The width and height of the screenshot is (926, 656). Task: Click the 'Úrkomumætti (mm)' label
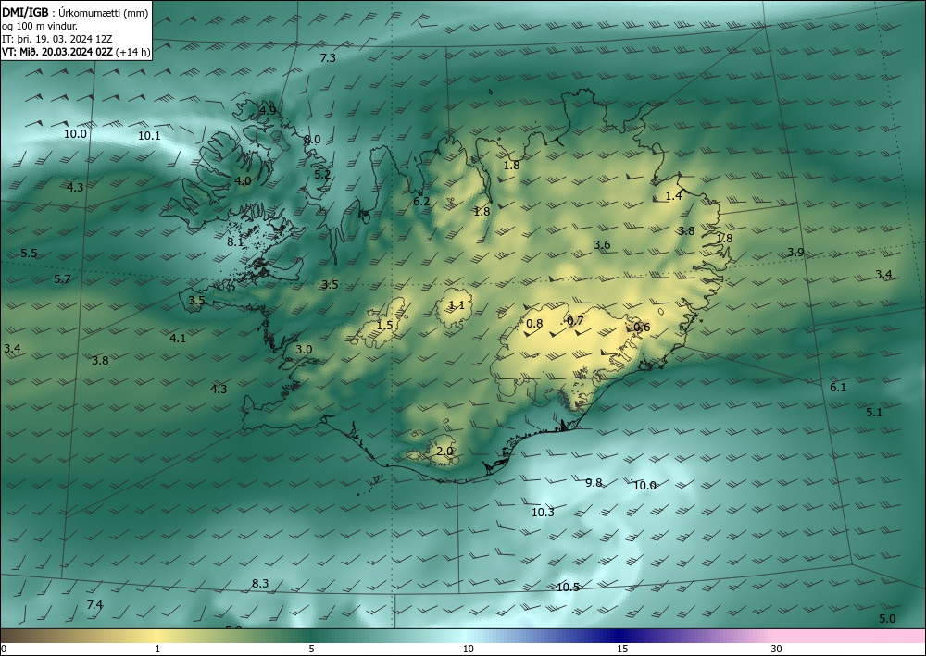[x=104, y=13]
